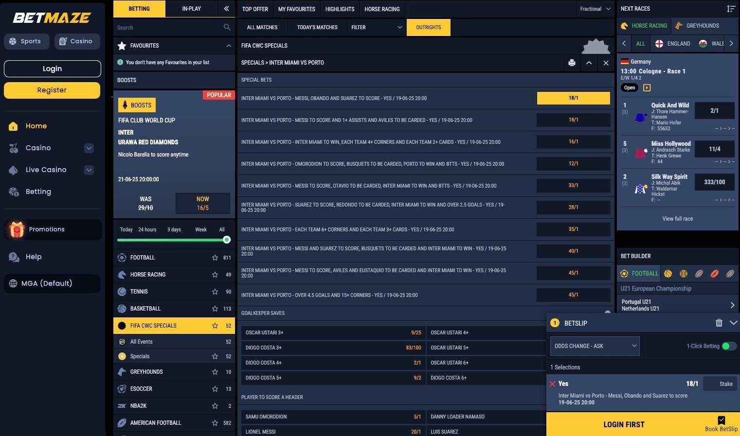Open the Promotions gift item
The height and width of the screenshot is (436, 740).
point(53,229)
